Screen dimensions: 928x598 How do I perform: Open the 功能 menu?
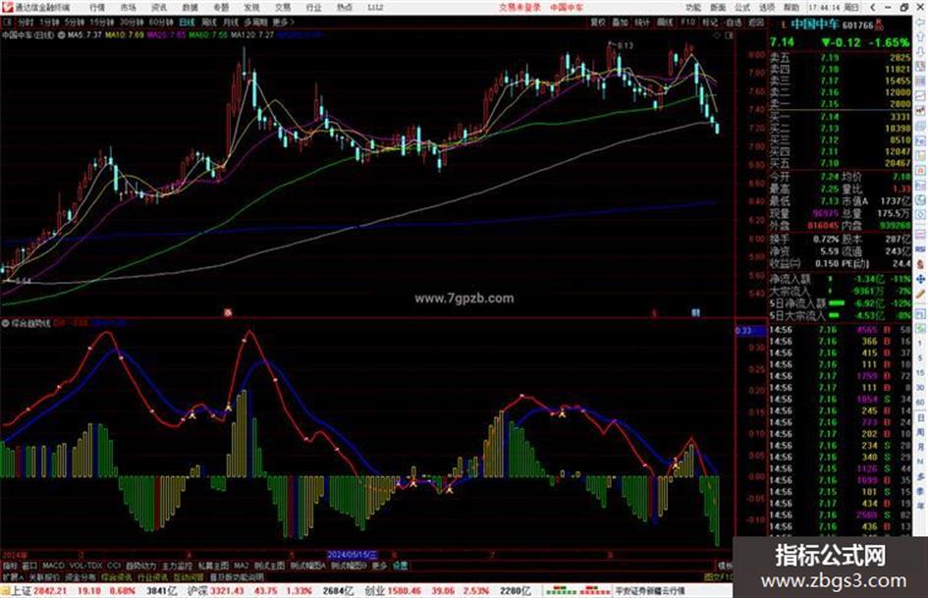point(693,7)
